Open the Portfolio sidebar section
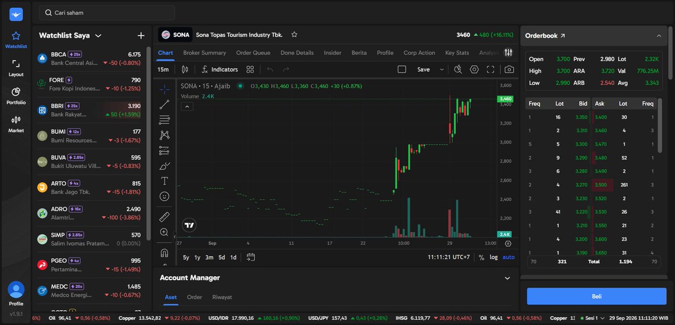The height and width of the screenshot is (325, 675). [x=16, y=96]
